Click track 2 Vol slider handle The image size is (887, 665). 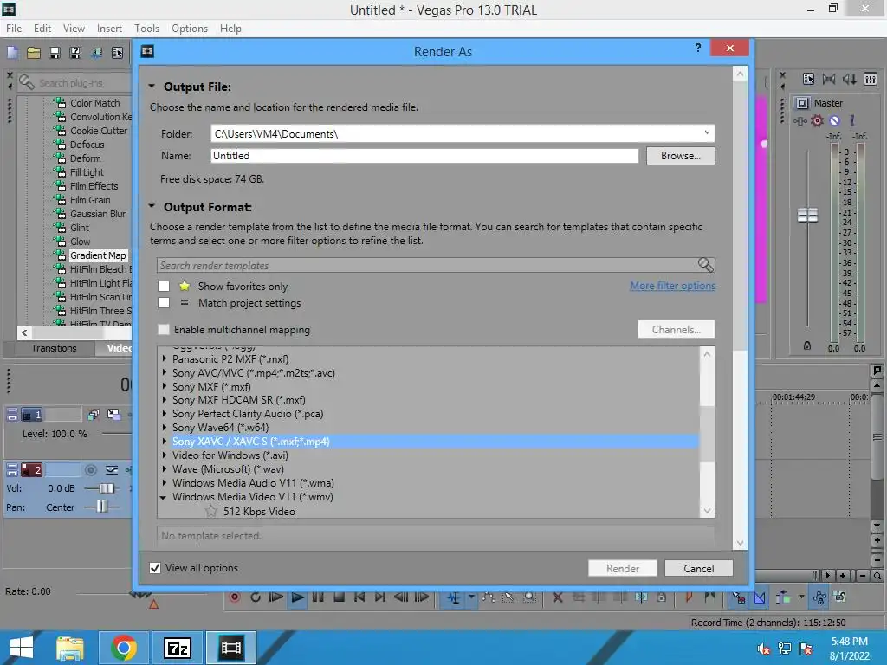click(x=107, y=488)
